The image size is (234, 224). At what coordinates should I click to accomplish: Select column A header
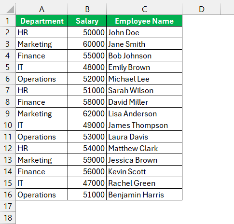coord(42,9)
